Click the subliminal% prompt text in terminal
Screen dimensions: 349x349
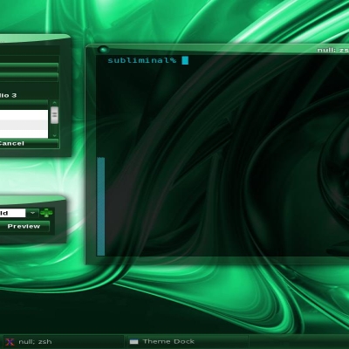click(142, 60)
